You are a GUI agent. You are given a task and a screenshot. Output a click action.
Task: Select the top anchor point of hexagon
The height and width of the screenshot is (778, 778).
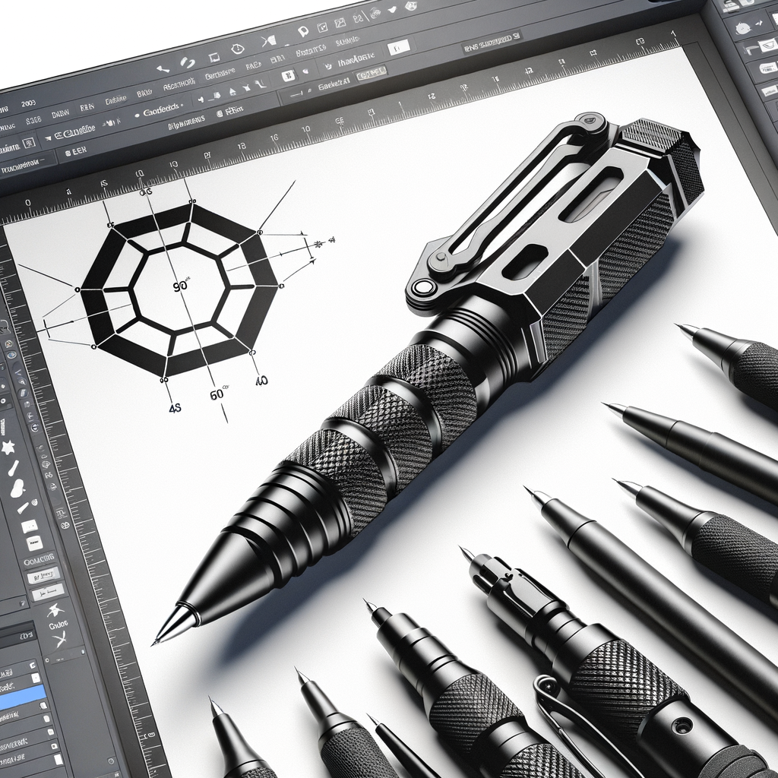point(191,202)
